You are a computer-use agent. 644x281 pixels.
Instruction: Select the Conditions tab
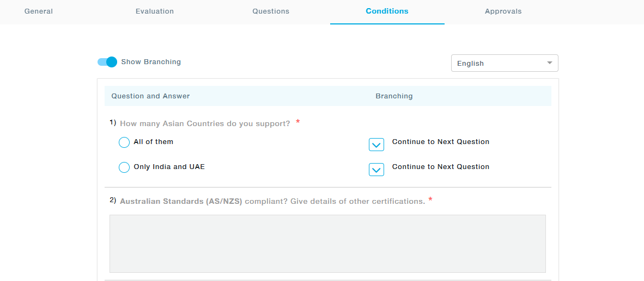pos(387,11)
